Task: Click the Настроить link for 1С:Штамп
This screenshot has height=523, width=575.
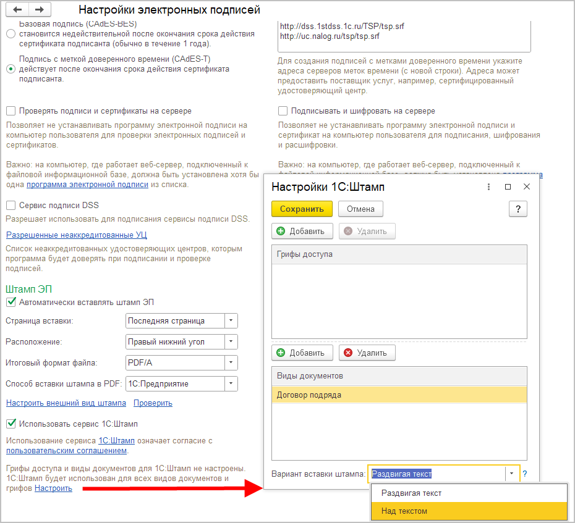Action: coord(53,488)
